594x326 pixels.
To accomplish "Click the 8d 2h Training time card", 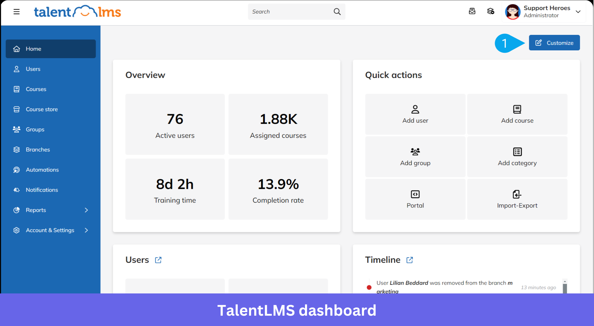I will 175,189.
